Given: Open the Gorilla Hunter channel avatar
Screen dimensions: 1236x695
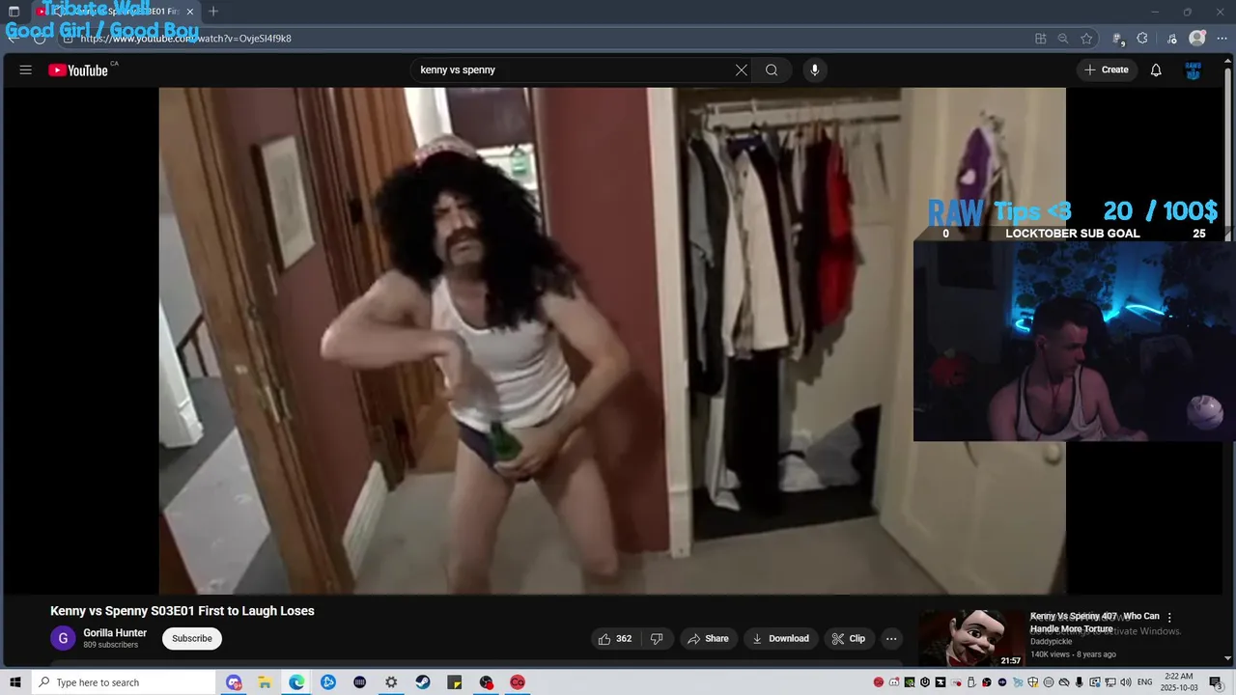Looking at the screenshot, I should click(63, 638).
